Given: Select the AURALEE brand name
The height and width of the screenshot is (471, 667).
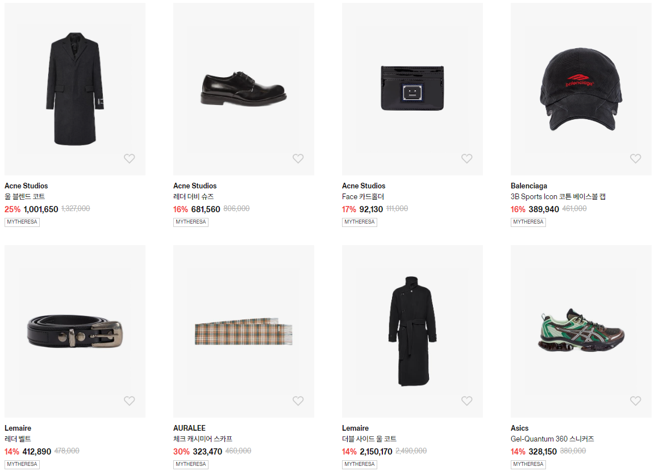Looking at the screenshot, I should (x=189, y=428).
